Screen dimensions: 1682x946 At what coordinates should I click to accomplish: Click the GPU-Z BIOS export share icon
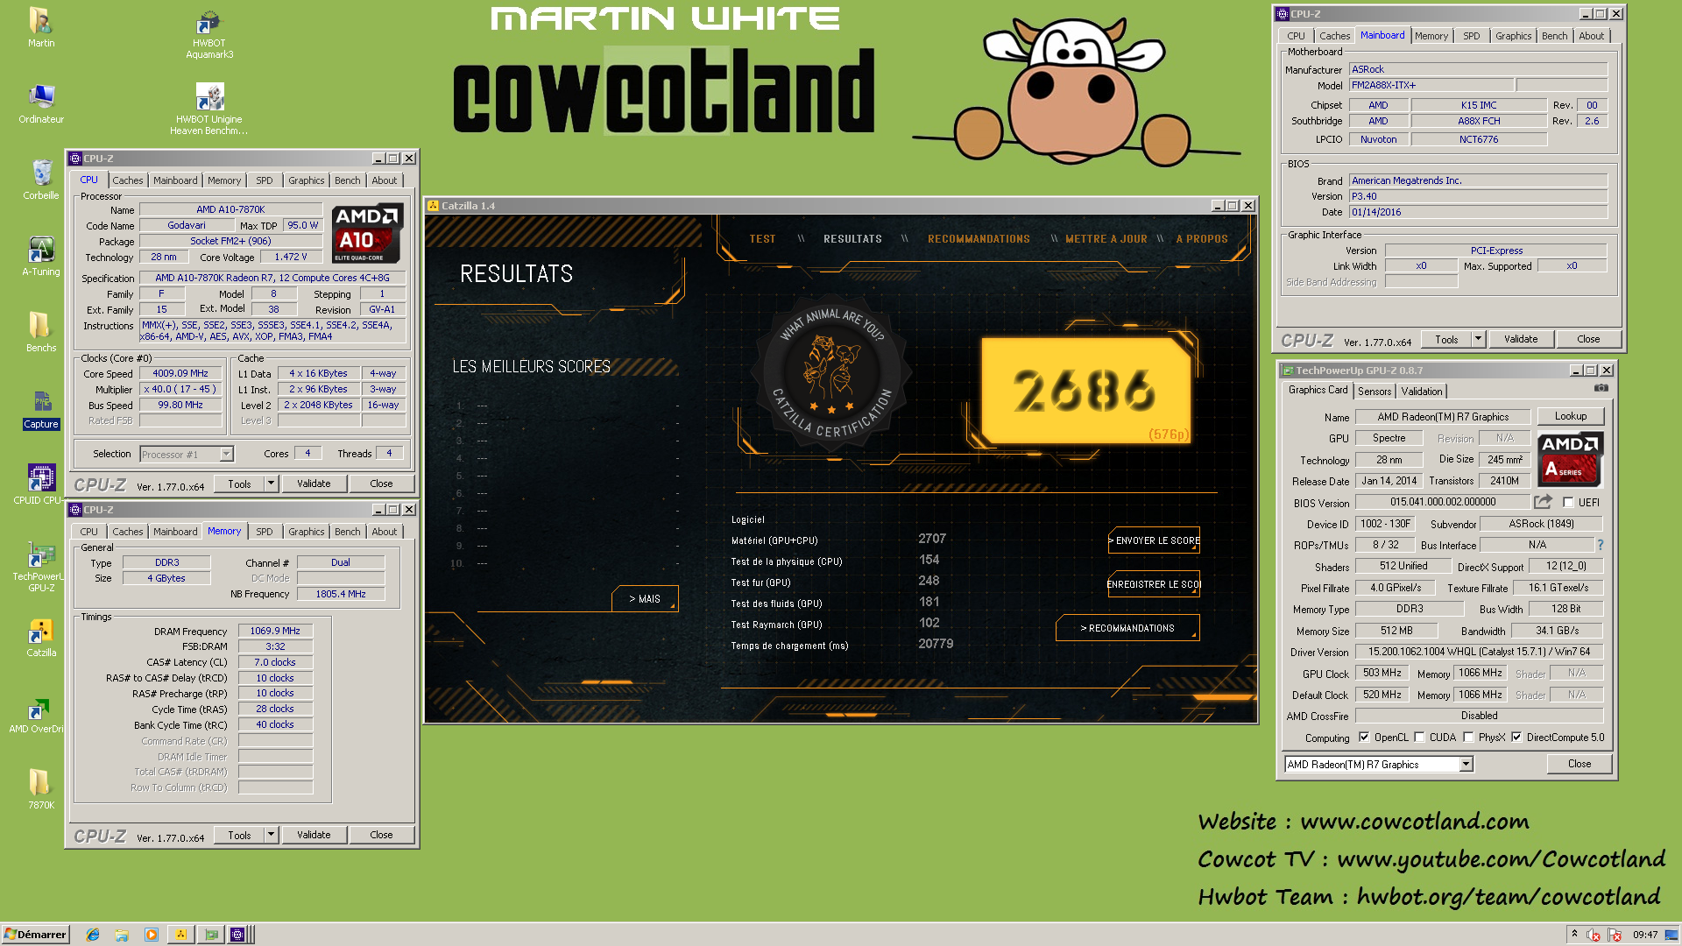[1543, 502]
